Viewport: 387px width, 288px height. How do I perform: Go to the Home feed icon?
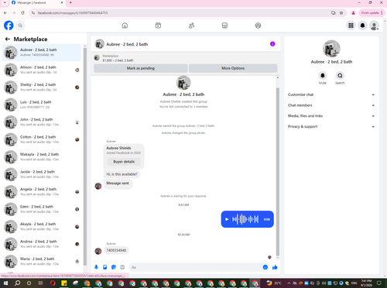(125, 26)
